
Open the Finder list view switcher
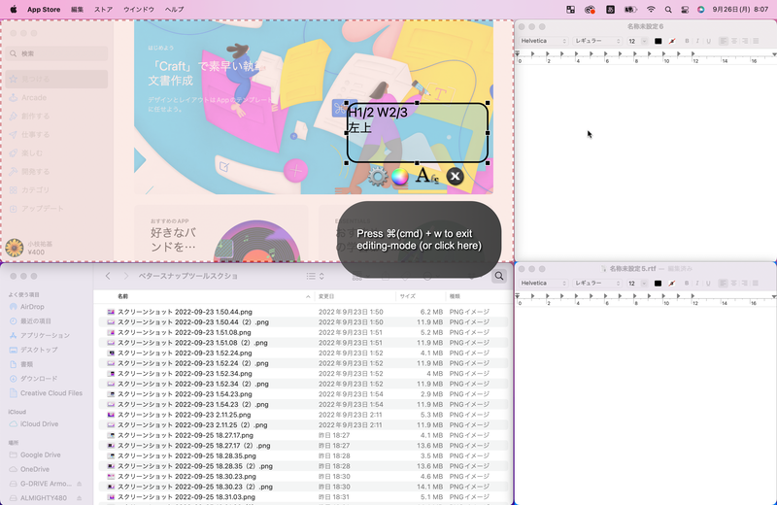tap(315, 276)
